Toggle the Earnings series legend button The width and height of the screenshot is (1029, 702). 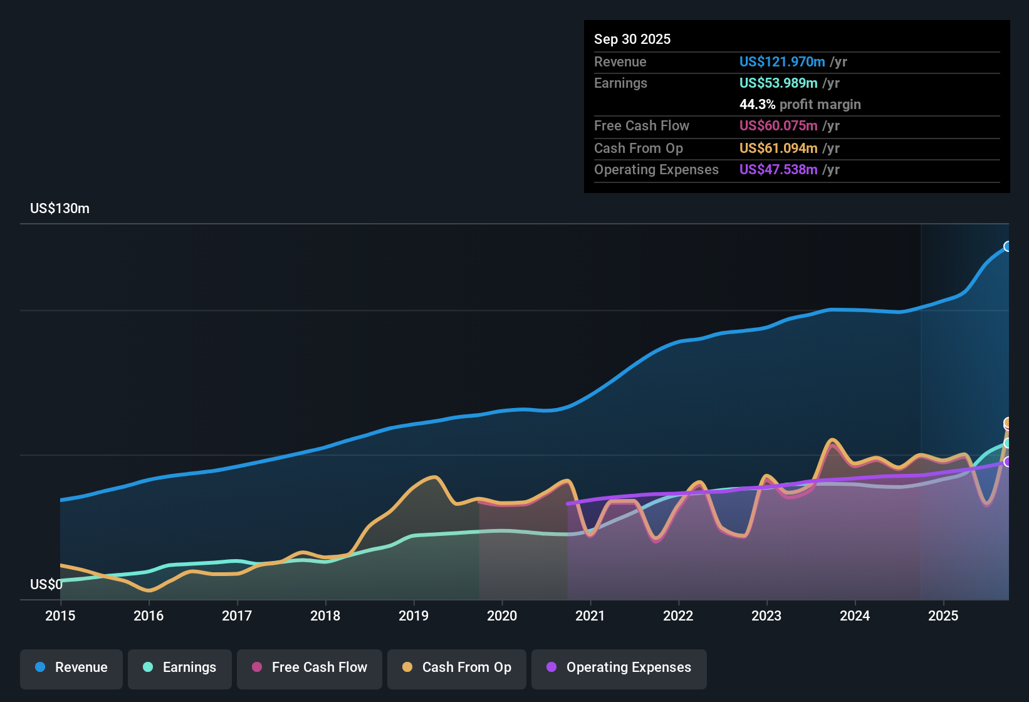point(180,669)
